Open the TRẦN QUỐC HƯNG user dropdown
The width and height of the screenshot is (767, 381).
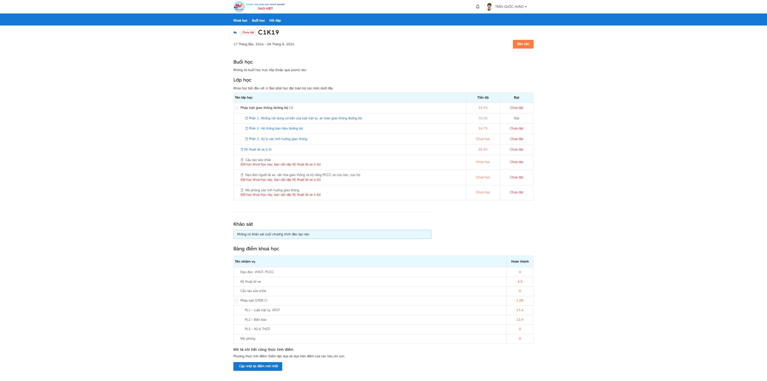pyautogui.click(x=511, y=7)
